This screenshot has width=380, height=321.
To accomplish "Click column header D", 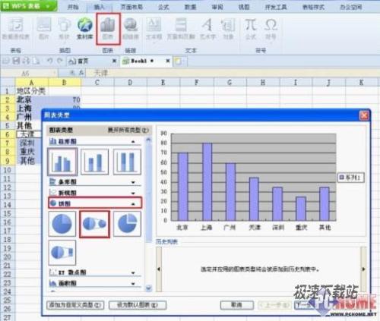I will point(131,83).
